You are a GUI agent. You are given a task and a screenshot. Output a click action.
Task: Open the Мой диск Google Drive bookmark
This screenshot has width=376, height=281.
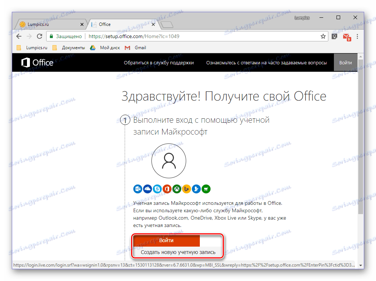coord(105,48)
